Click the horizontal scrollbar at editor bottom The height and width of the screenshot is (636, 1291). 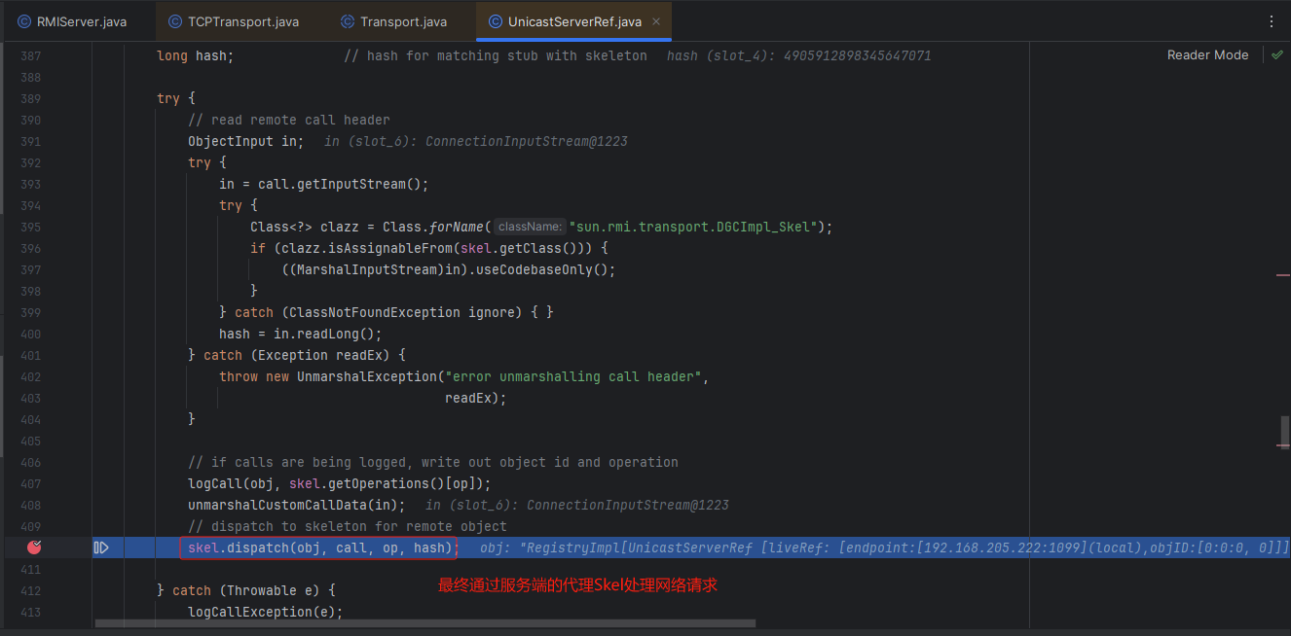(x=424, y=622)
